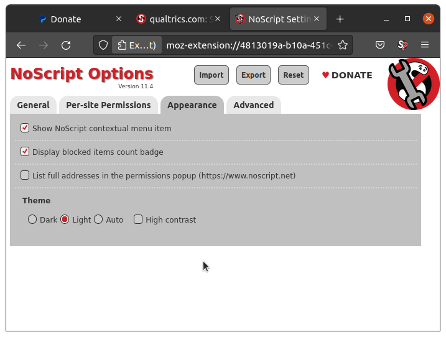Viewport: 446px width, 337px height.
Task: Enable the High contrast checkbox
Action: tap(138, 219)
